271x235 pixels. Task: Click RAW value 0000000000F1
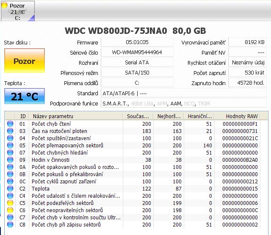click(240, 124)
